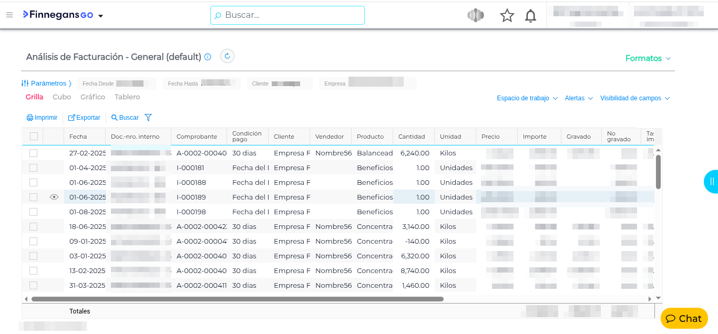Click the horizontal grid scrollbar
The height and width of the screenshot is (334, 718).
point(237,299)
